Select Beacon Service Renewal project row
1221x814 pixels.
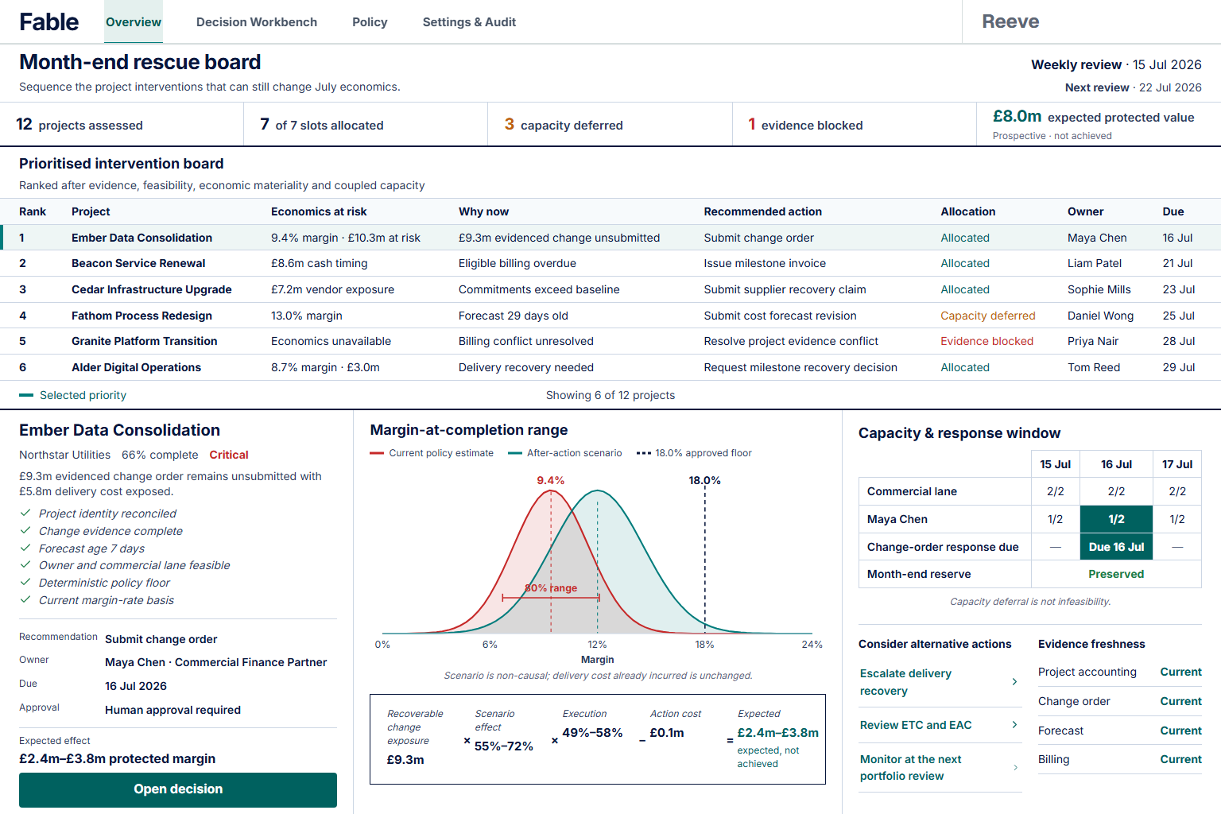(x=610, y=263)
